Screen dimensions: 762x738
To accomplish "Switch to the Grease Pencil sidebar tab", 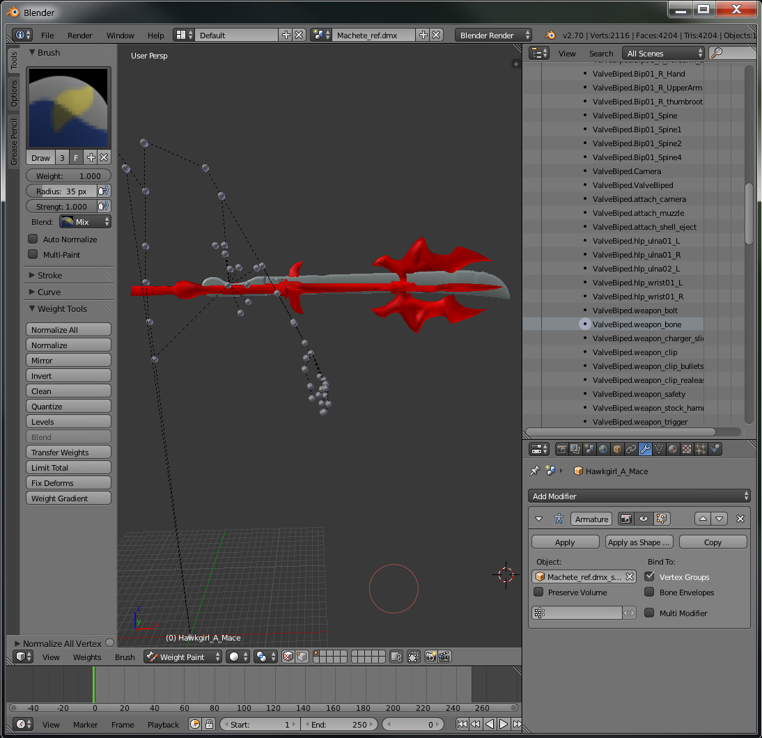I will point(14,141).
